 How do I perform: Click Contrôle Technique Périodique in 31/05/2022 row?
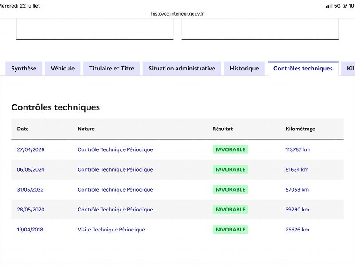115,190
